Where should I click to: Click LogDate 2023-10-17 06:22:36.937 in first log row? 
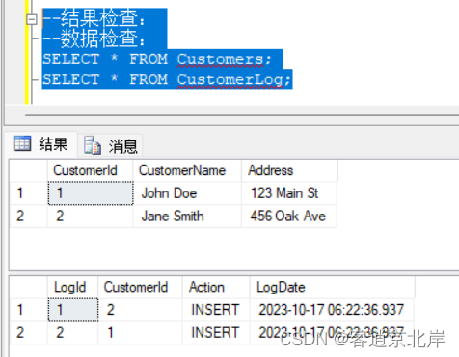point(332,310)
